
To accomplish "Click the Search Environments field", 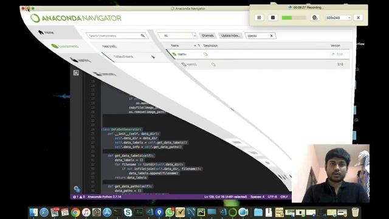I will pos(117,36).
